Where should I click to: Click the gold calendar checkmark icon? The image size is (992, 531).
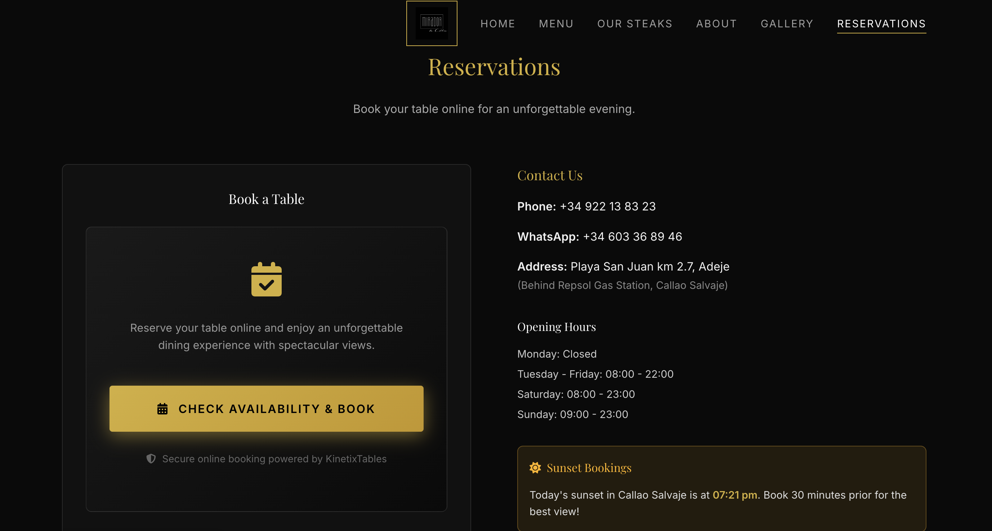coord(266,280)
